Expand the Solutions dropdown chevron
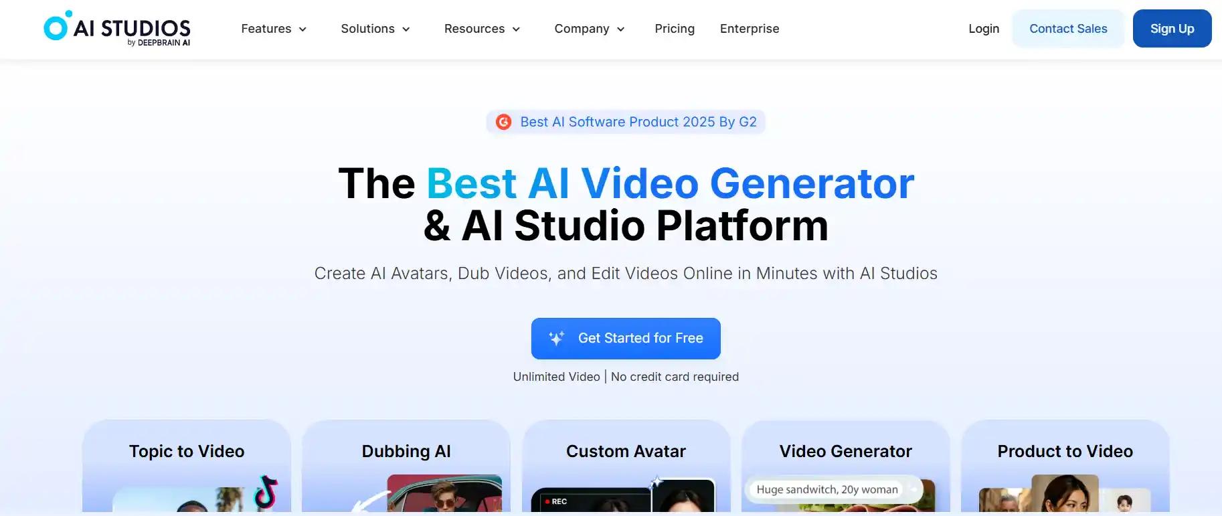1222x516 pixels. [406, 29]
